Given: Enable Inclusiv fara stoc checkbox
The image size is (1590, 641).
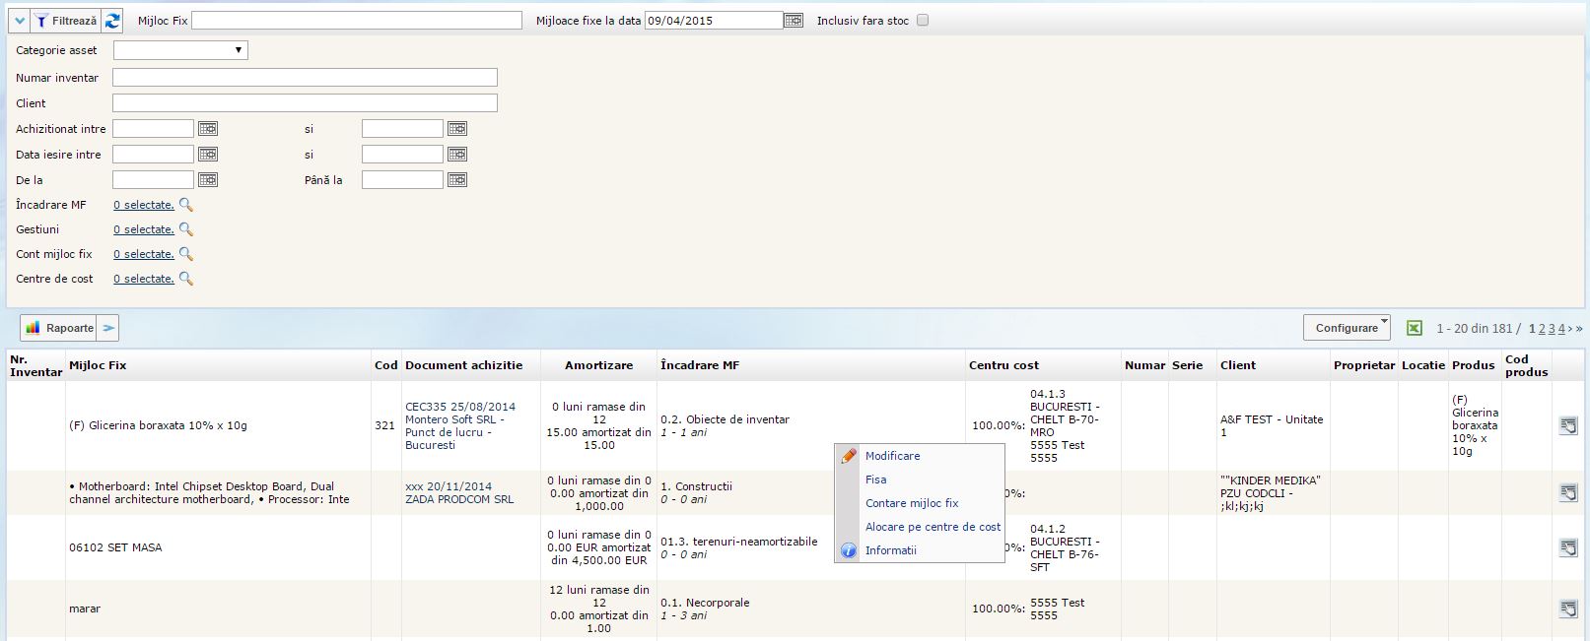Looking at the screenshot, I should (923, 21).
